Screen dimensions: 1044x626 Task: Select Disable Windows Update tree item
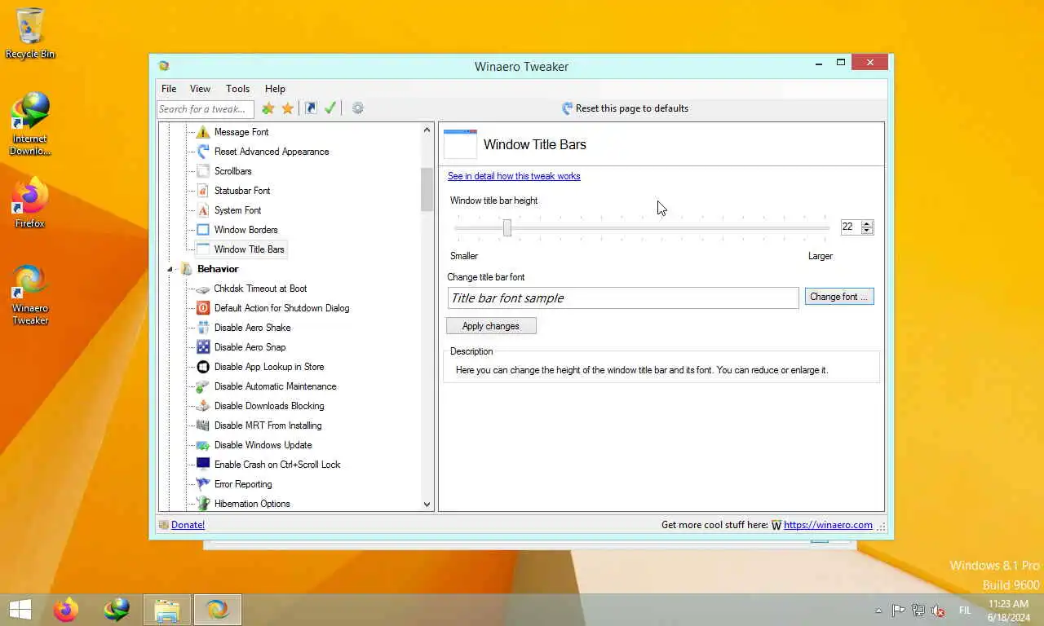(x=263, y=445)
